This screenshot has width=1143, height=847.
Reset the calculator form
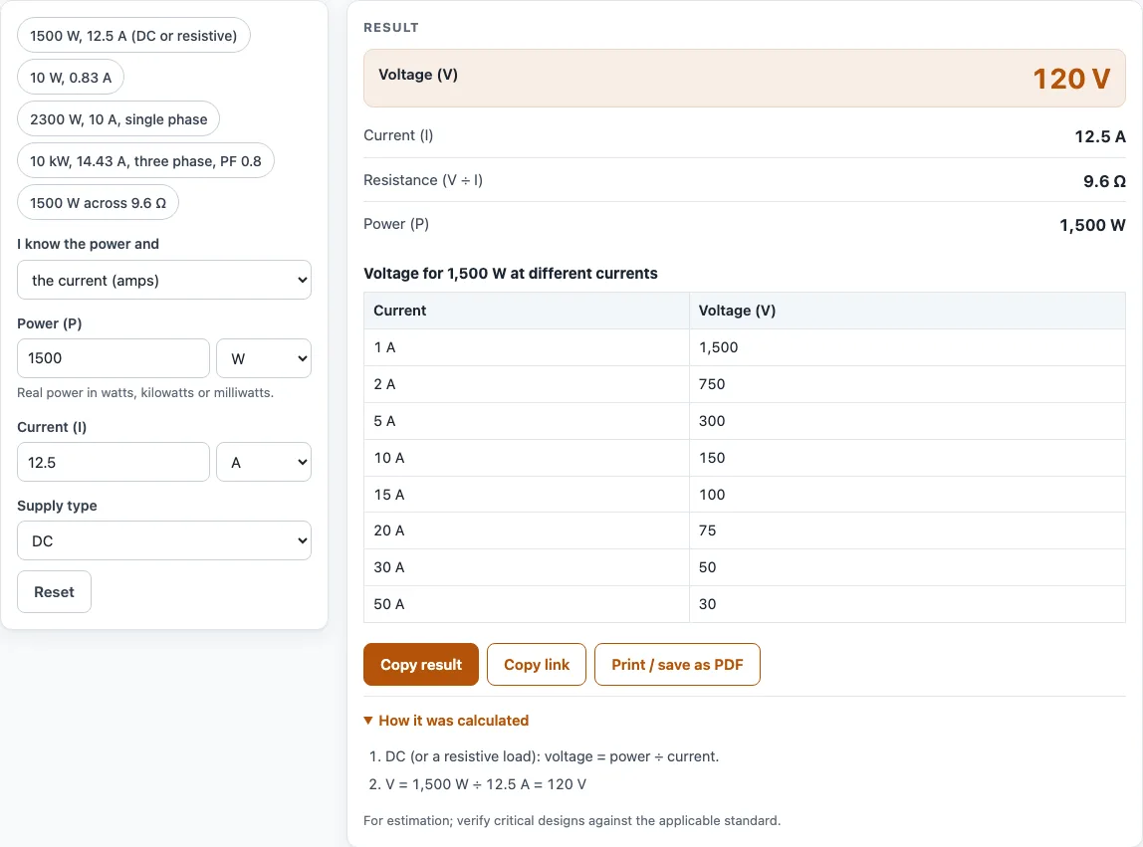[54, 592]
